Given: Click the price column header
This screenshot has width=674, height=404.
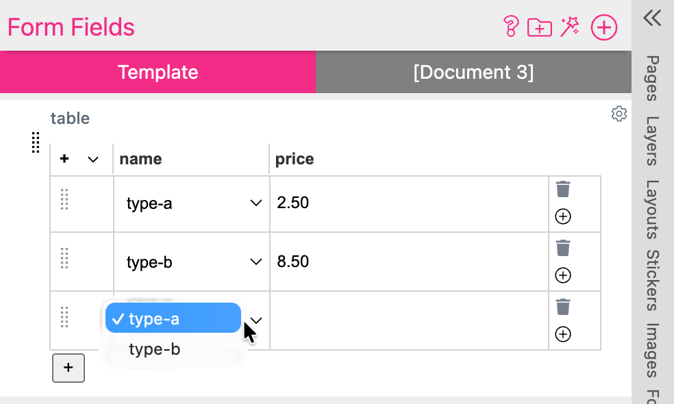Looking at the screenshot, I should pyautogui.click(x=295, y=159).
